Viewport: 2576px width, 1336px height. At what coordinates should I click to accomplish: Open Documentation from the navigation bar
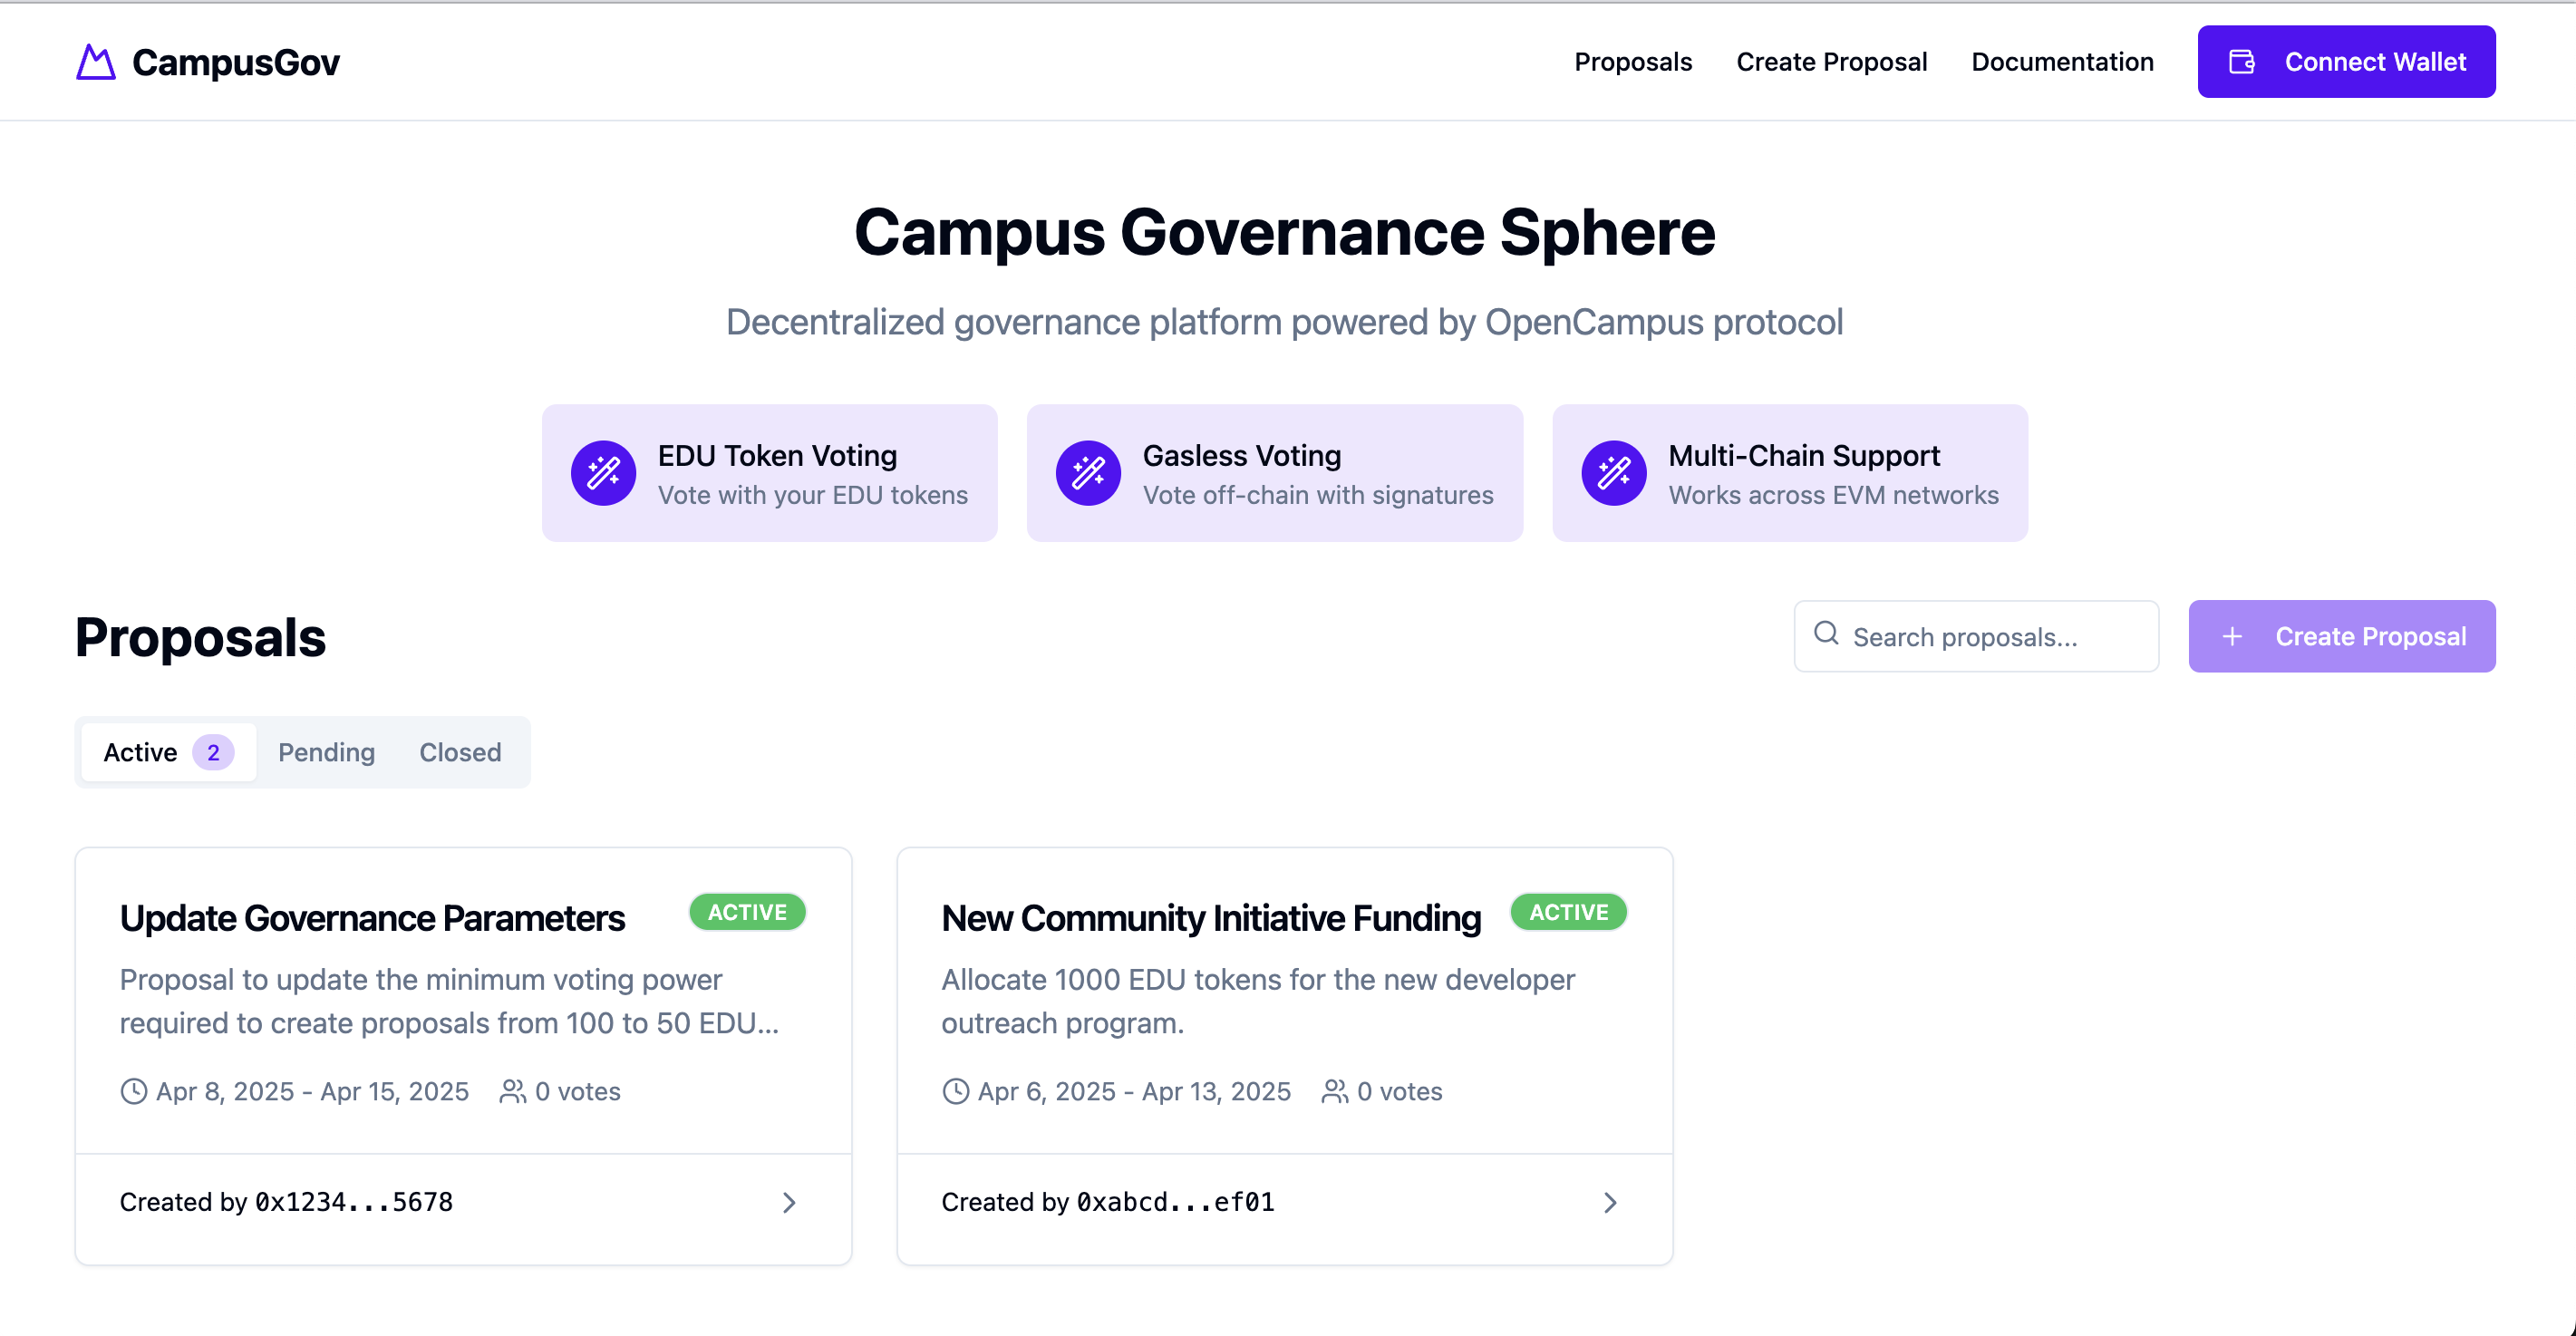coord(2062,61)
